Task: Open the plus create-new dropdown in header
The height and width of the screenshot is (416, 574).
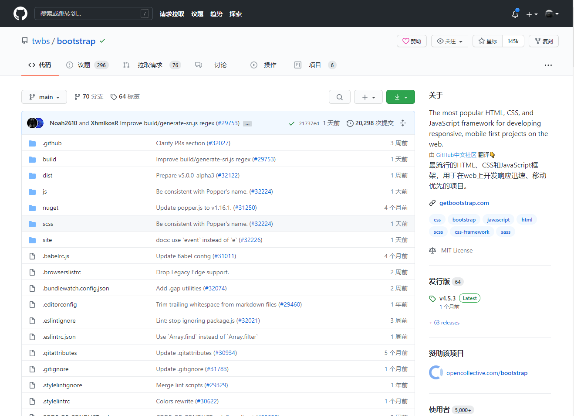Action: [532, 14]
